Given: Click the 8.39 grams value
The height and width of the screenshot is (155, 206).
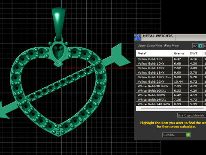Looking at the screenshot, I should [177, 104].
